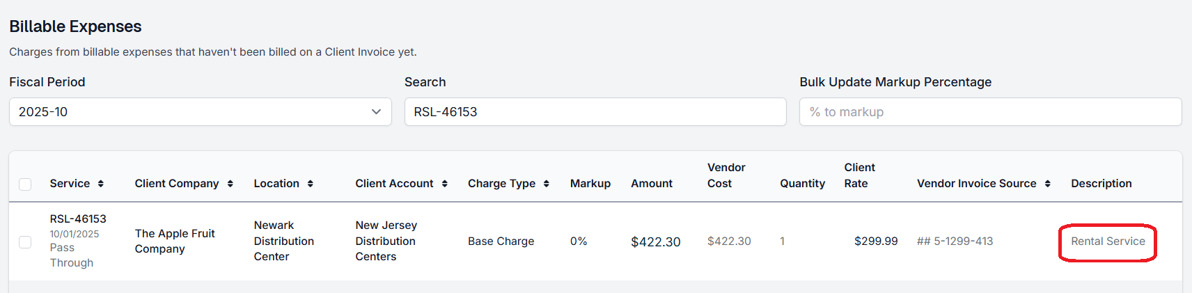The image size is (1192, 293).
Task: Check the RSL-46153 row checkbox
Action: (x=25, y=242)
